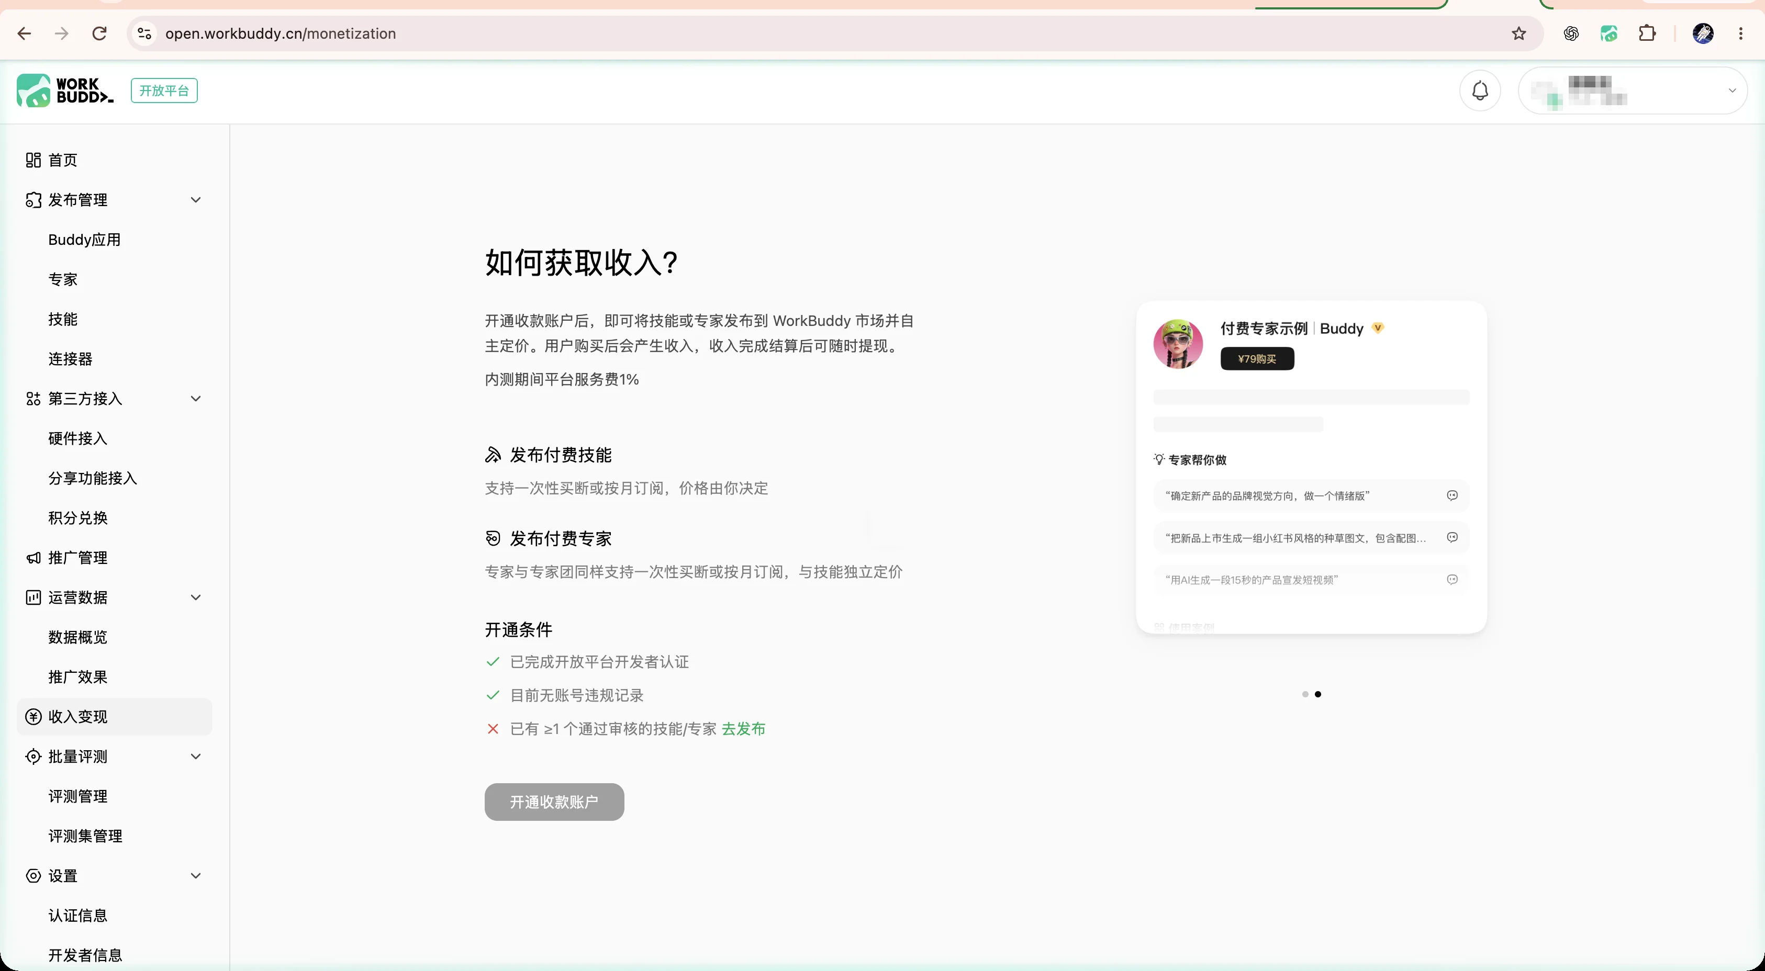Switch to the first carousel dot

coord(1305,694)
